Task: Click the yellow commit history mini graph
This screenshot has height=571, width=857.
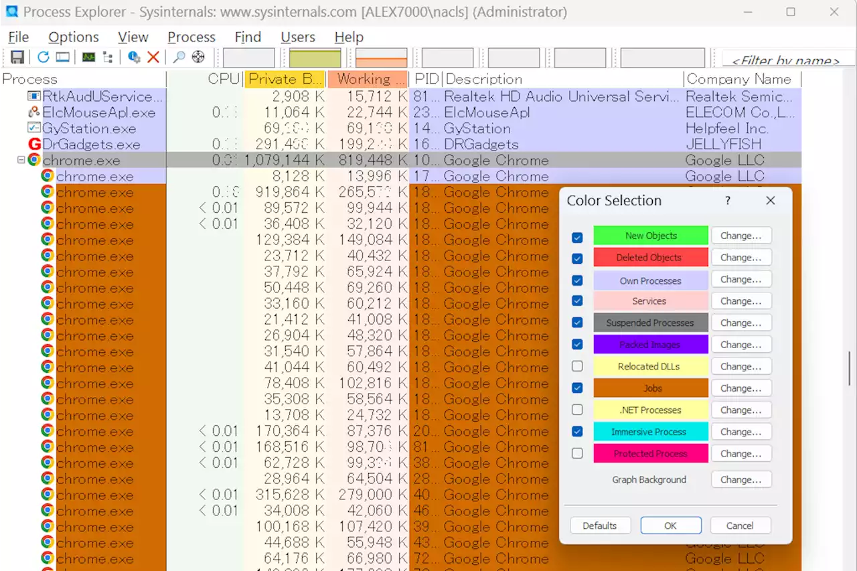Action: pyautogui.click(x=315, y=58)
